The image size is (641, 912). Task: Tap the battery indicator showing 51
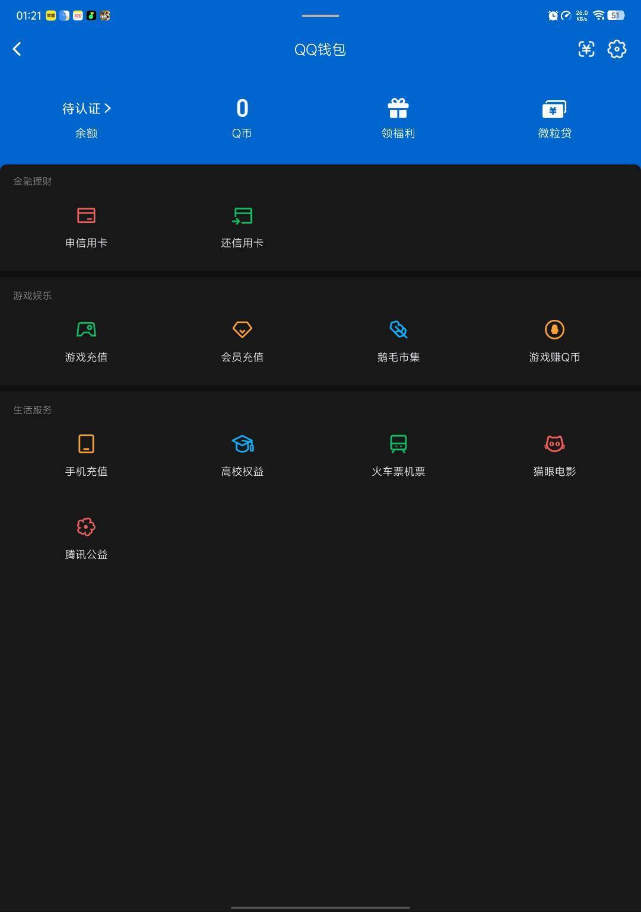(616, 15)
